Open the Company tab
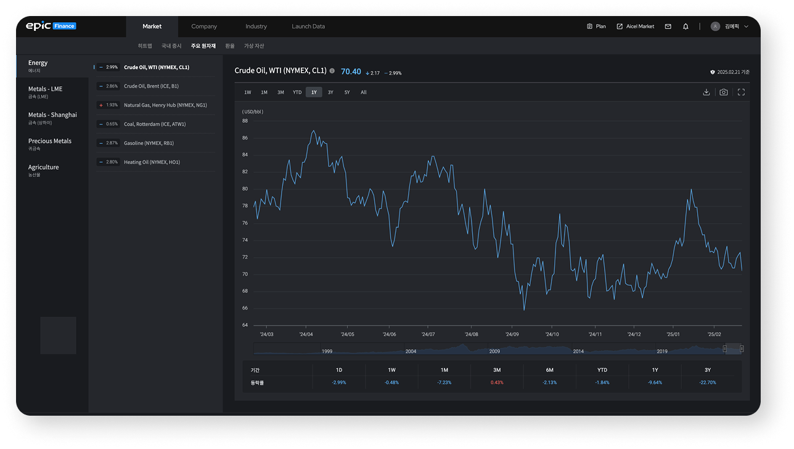 pyautogui.click(x=204, y=27)
